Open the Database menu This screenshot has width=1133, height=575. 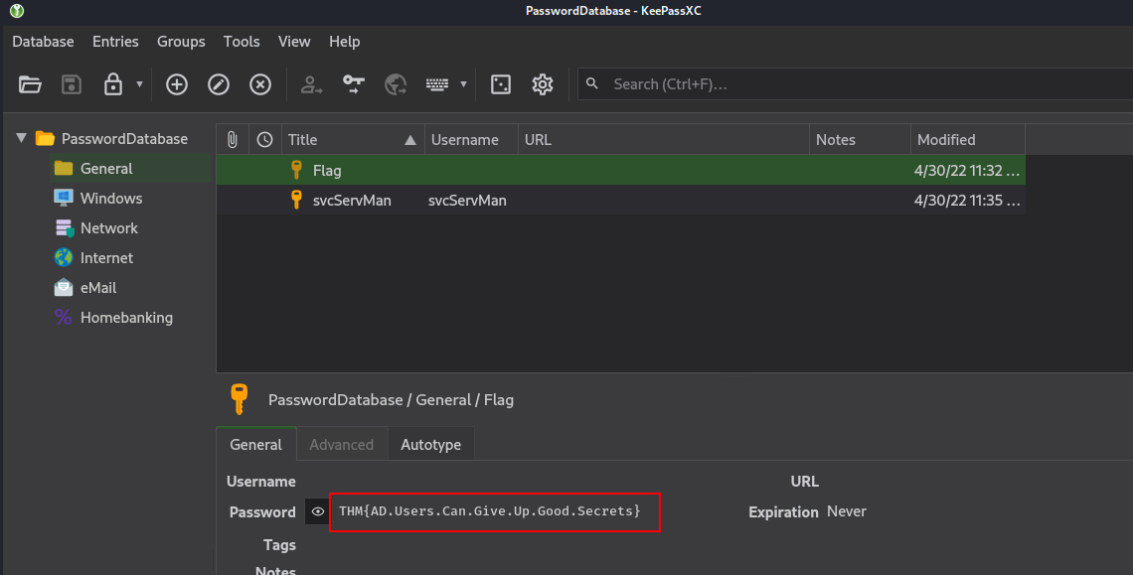click(44, 42)
